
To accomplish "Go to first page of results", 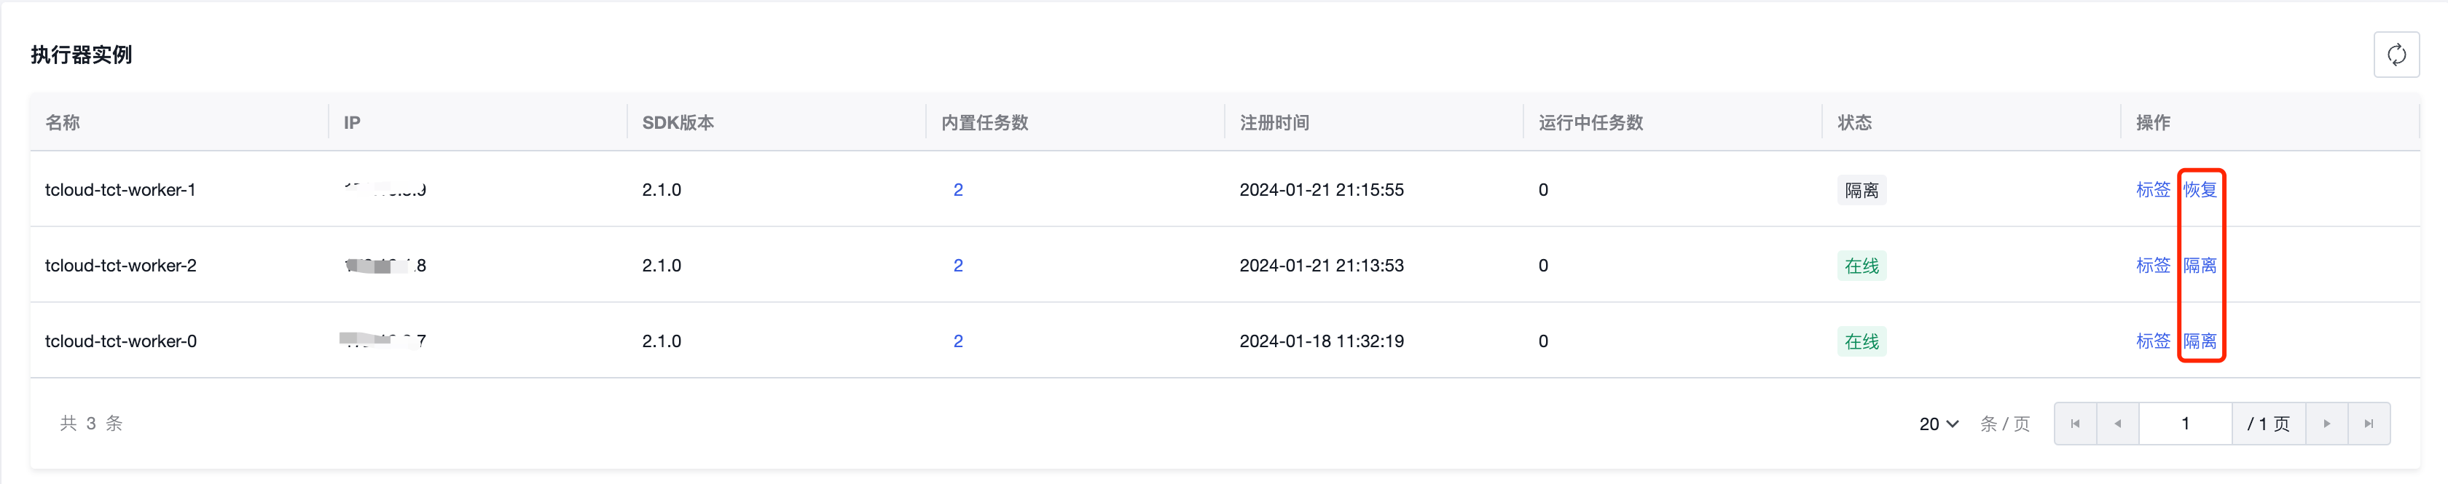I will 2074,424.
